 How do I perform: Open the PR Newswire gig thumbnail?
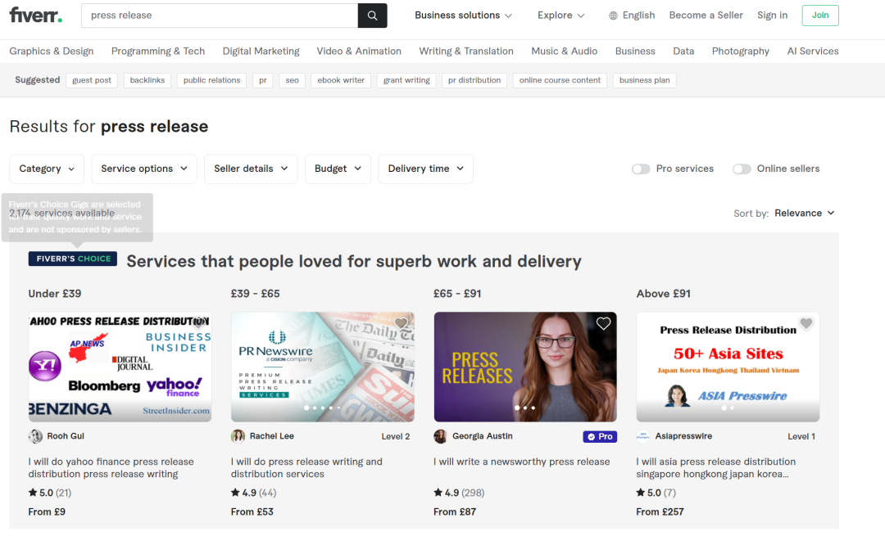[322, 367]
